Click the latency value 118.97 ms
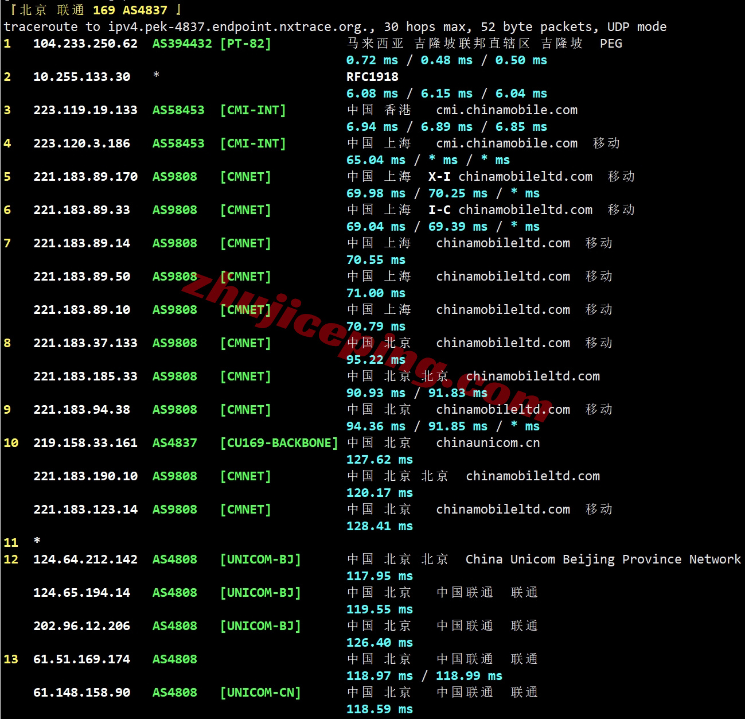Screen dimensions: 745x719 [380, 676]
